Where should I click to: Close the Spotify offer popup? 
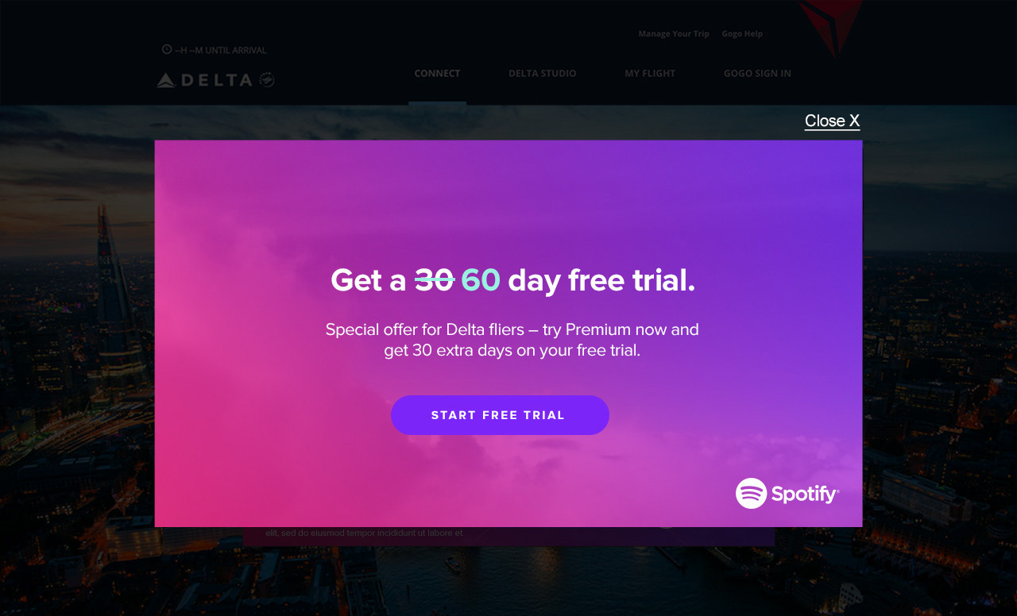point(832,121)
